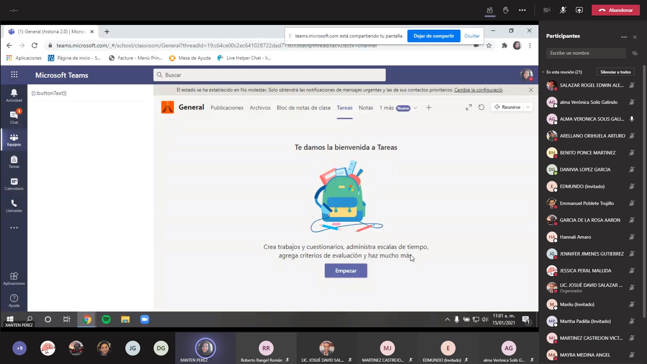
Task: Open the Actividad bell icon in sidebar
Action: click(x=14, y=95)
